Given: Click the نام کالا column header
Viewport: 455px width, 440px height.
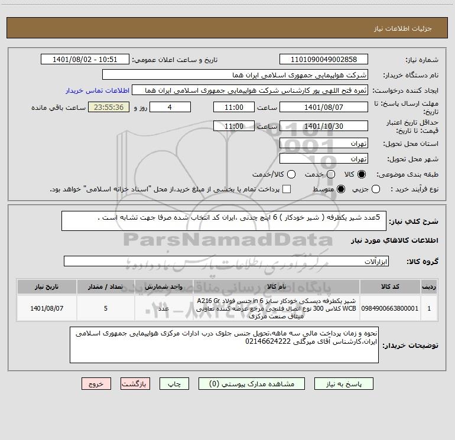Looking at the screenshot, I should [277, 286].
